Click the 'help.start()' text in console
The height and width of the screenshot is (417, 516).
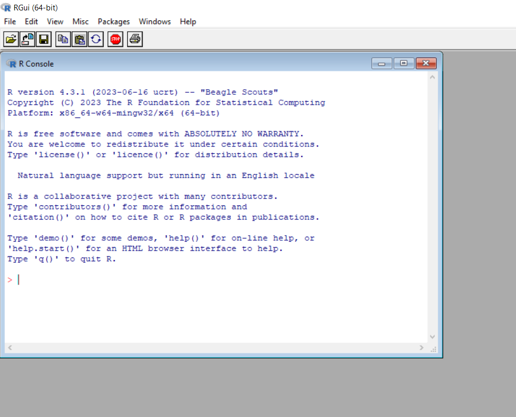click(43, 249)
